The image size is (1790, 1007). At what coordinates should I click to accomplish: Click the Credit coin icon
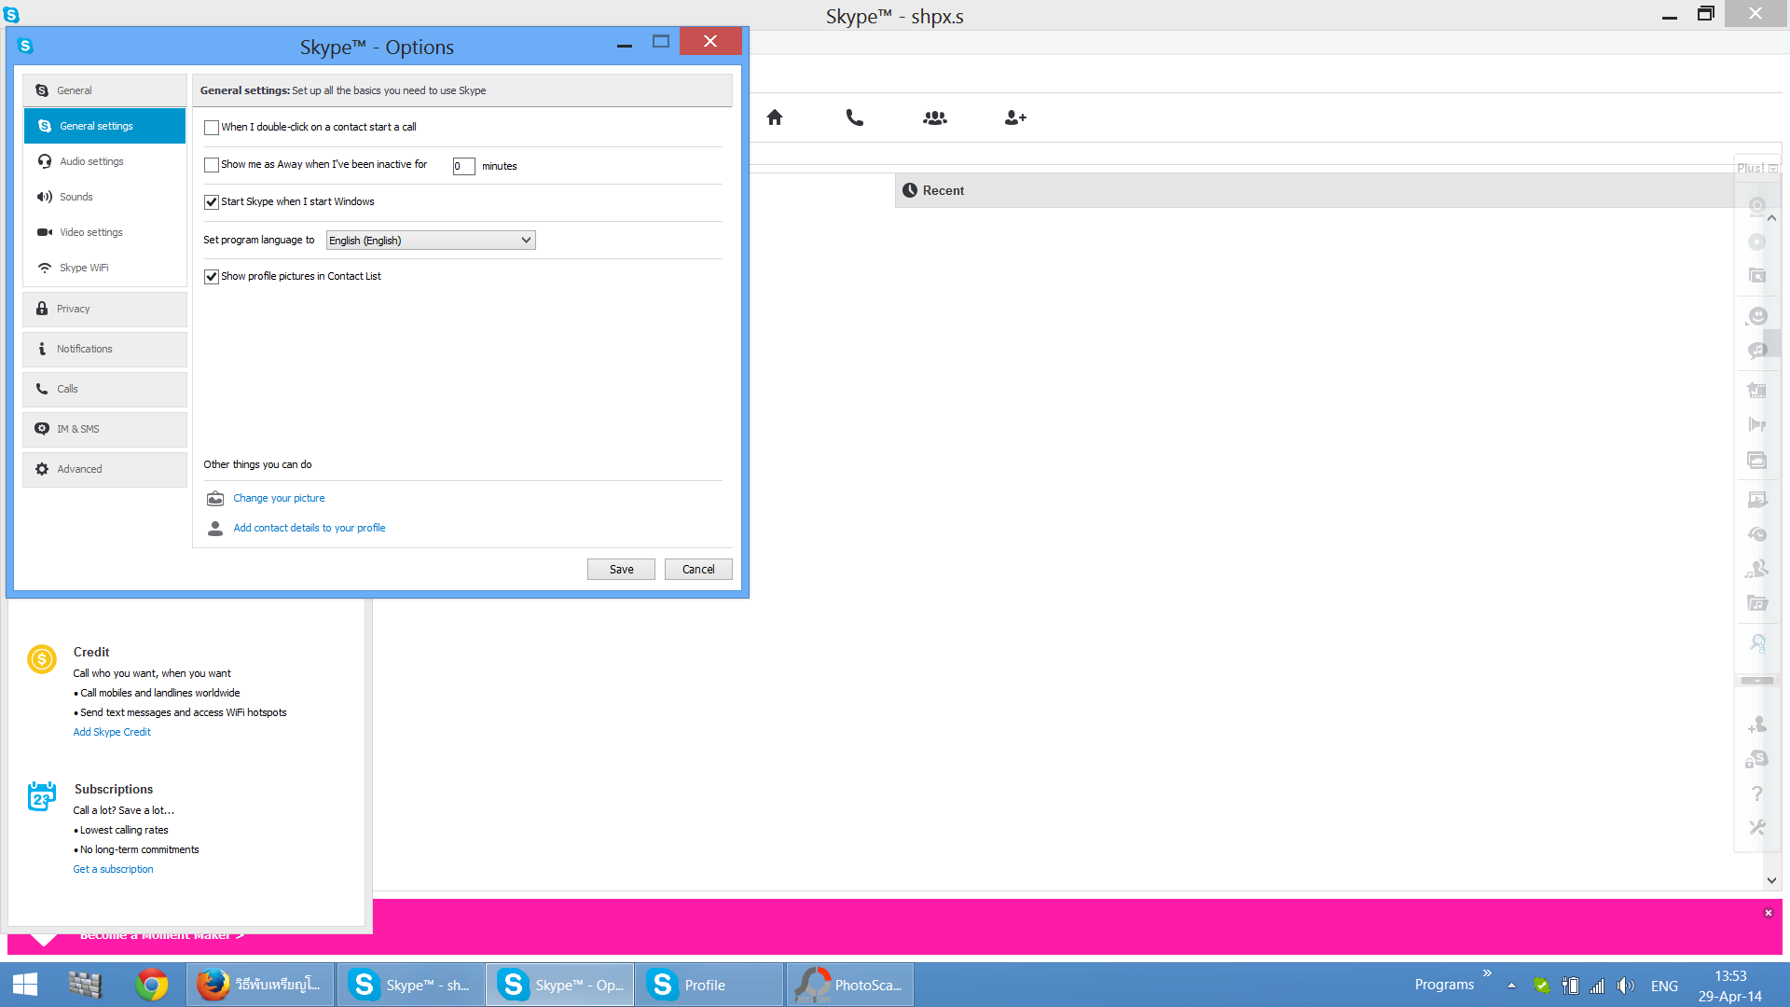42,659
